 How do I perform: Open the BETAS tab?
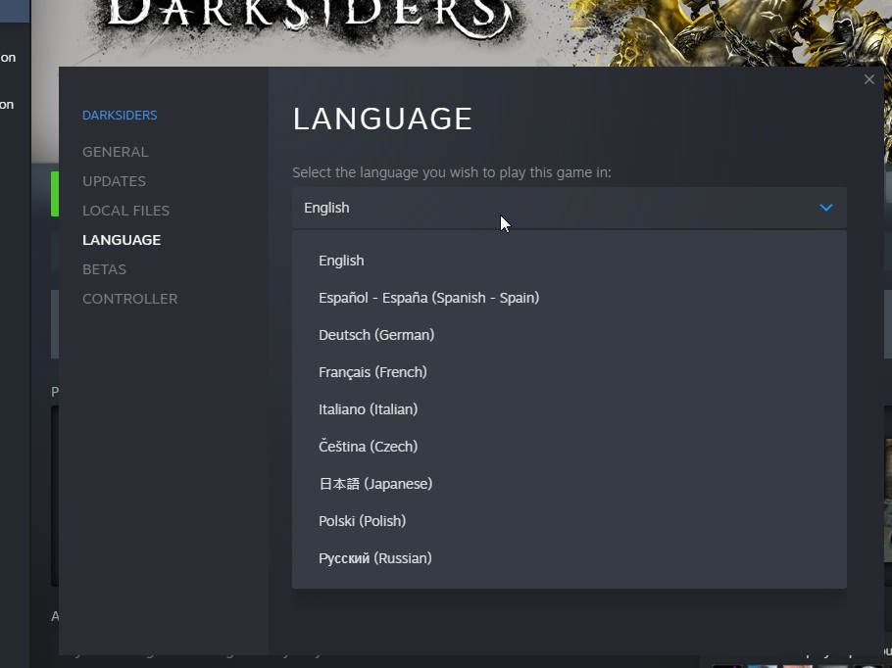pos(104,269)
